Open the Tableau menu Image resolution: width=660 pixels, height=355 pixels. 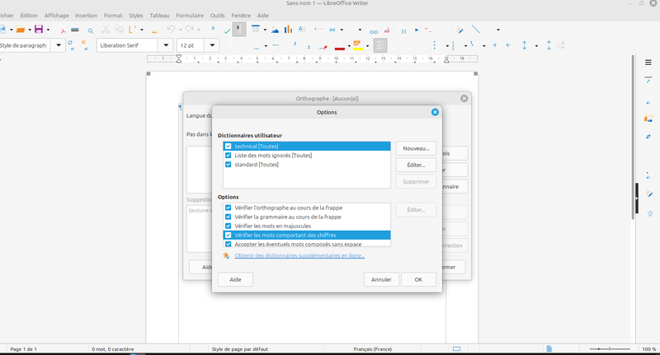tap(159, 15)
